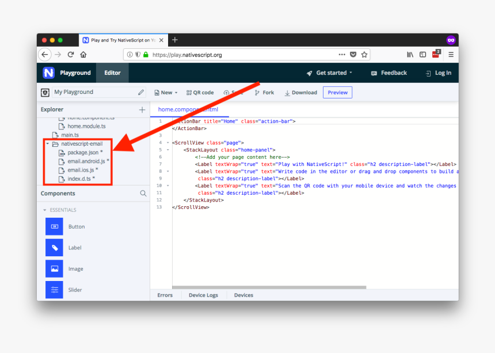The width and height of the screenshot is (495, 353).
Task: Select the Button component icon
Action: tap(54, 227)
